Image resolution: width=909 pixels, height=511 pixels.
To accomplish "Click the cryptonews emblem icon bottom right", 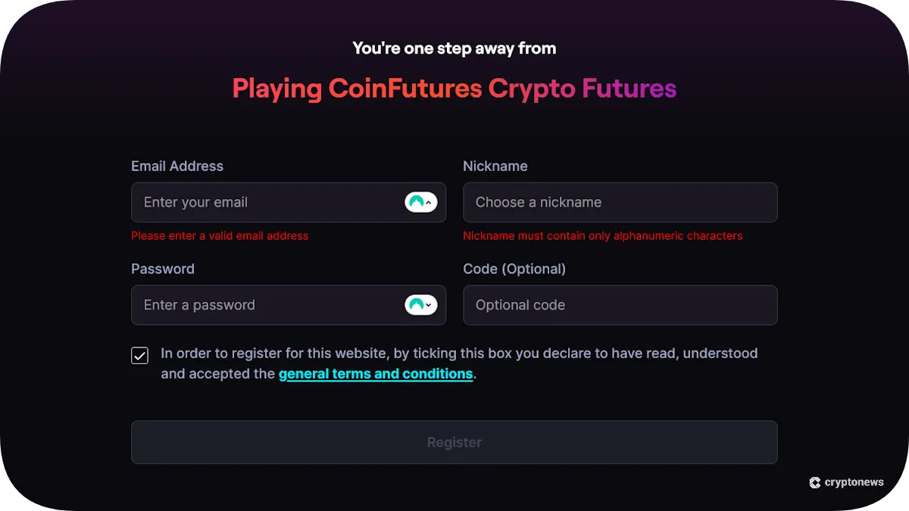I will 814,482.
